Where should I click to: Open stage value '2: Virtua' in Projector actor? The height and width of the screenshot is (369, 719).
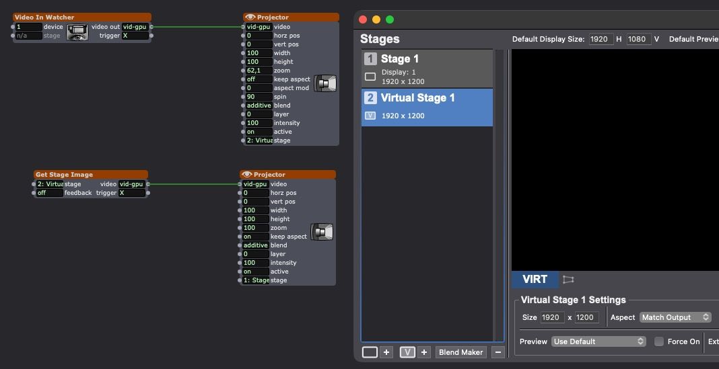click(259, 140)
